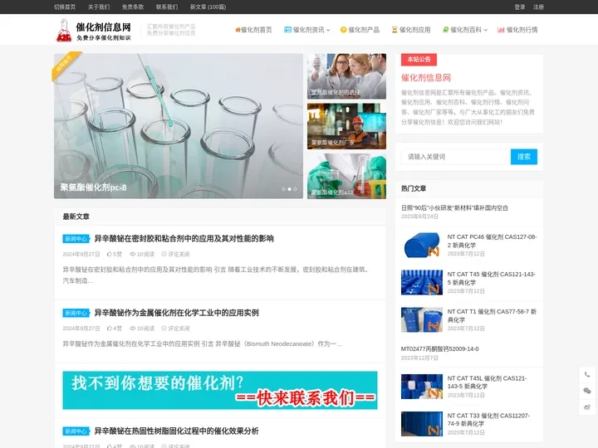Screen dimensions: 598x448
Task: Open NT CAT PC46 催化剂 article title
Action: tap(492, 241)
